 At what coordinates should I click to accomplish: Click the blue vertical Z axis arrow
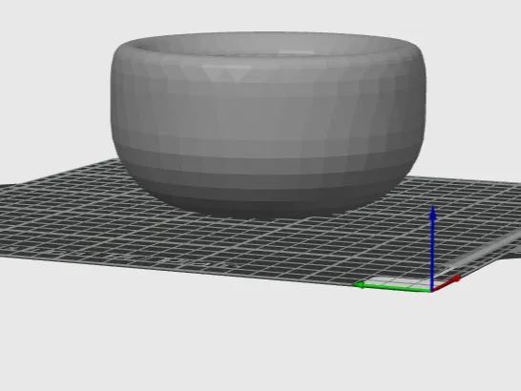(x=432, y=249)
